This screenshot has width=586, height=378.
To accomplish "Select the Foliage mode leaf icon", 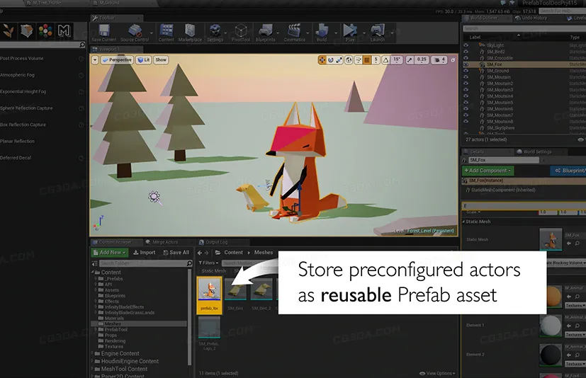I will click(x=9, y=30).
